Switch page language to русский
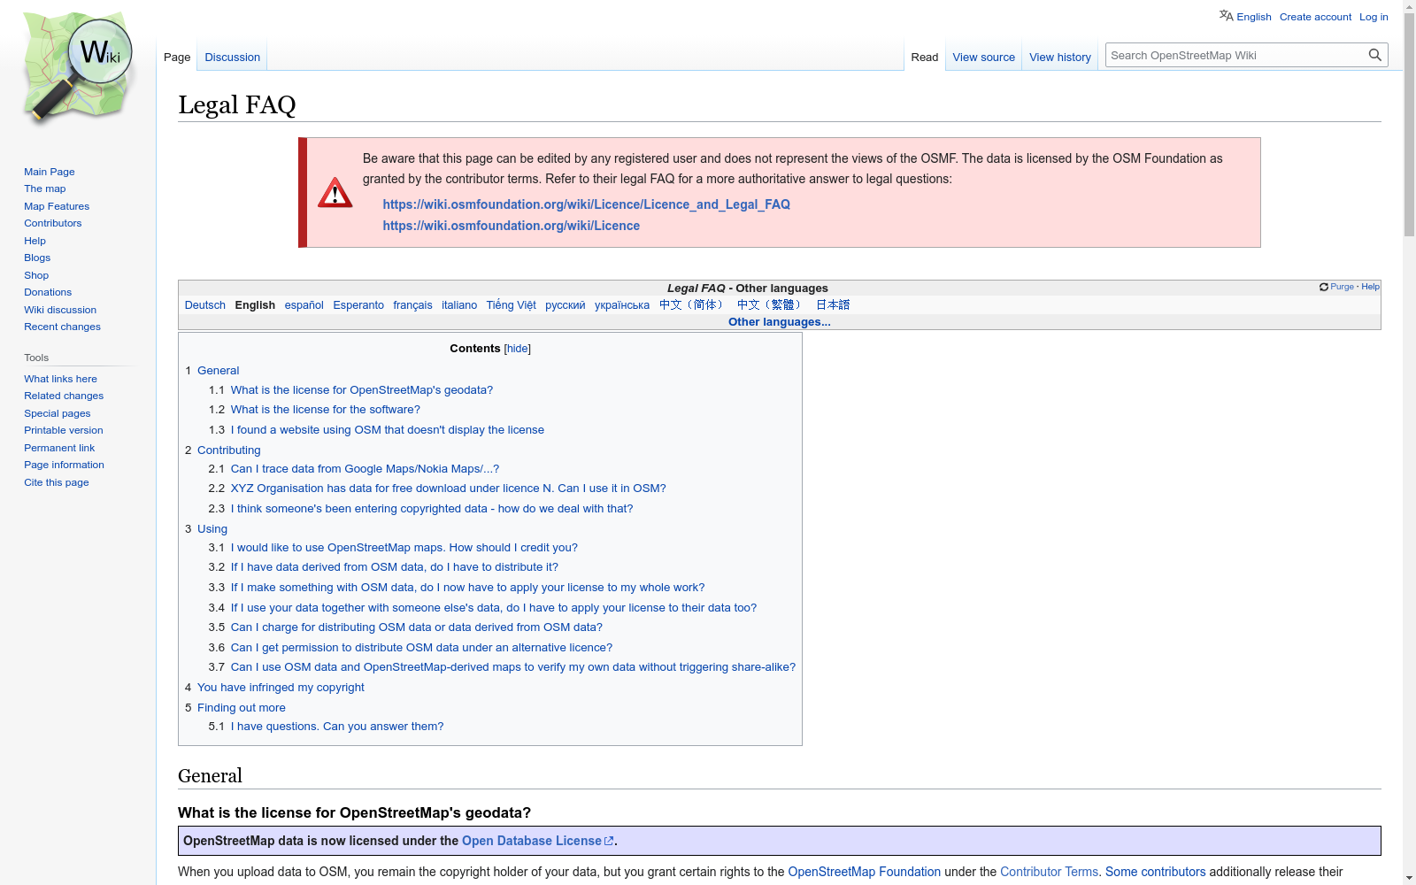Viewport: 1416px width, 885px height. pyautogui.click(x=565, y=305)
